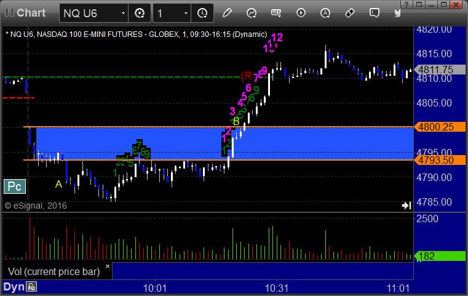Image resolution: width=468 pixels, height=296 pixels.
Task: Expand the NQ U6 symbol dropdown
Action: point(123,13)
